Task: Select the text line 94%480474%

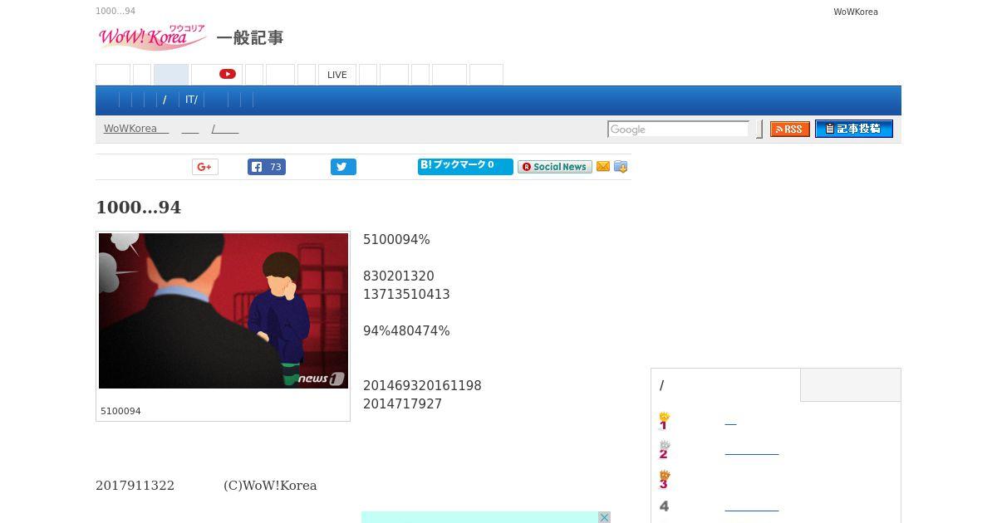Action: click(x=406, y=331)
